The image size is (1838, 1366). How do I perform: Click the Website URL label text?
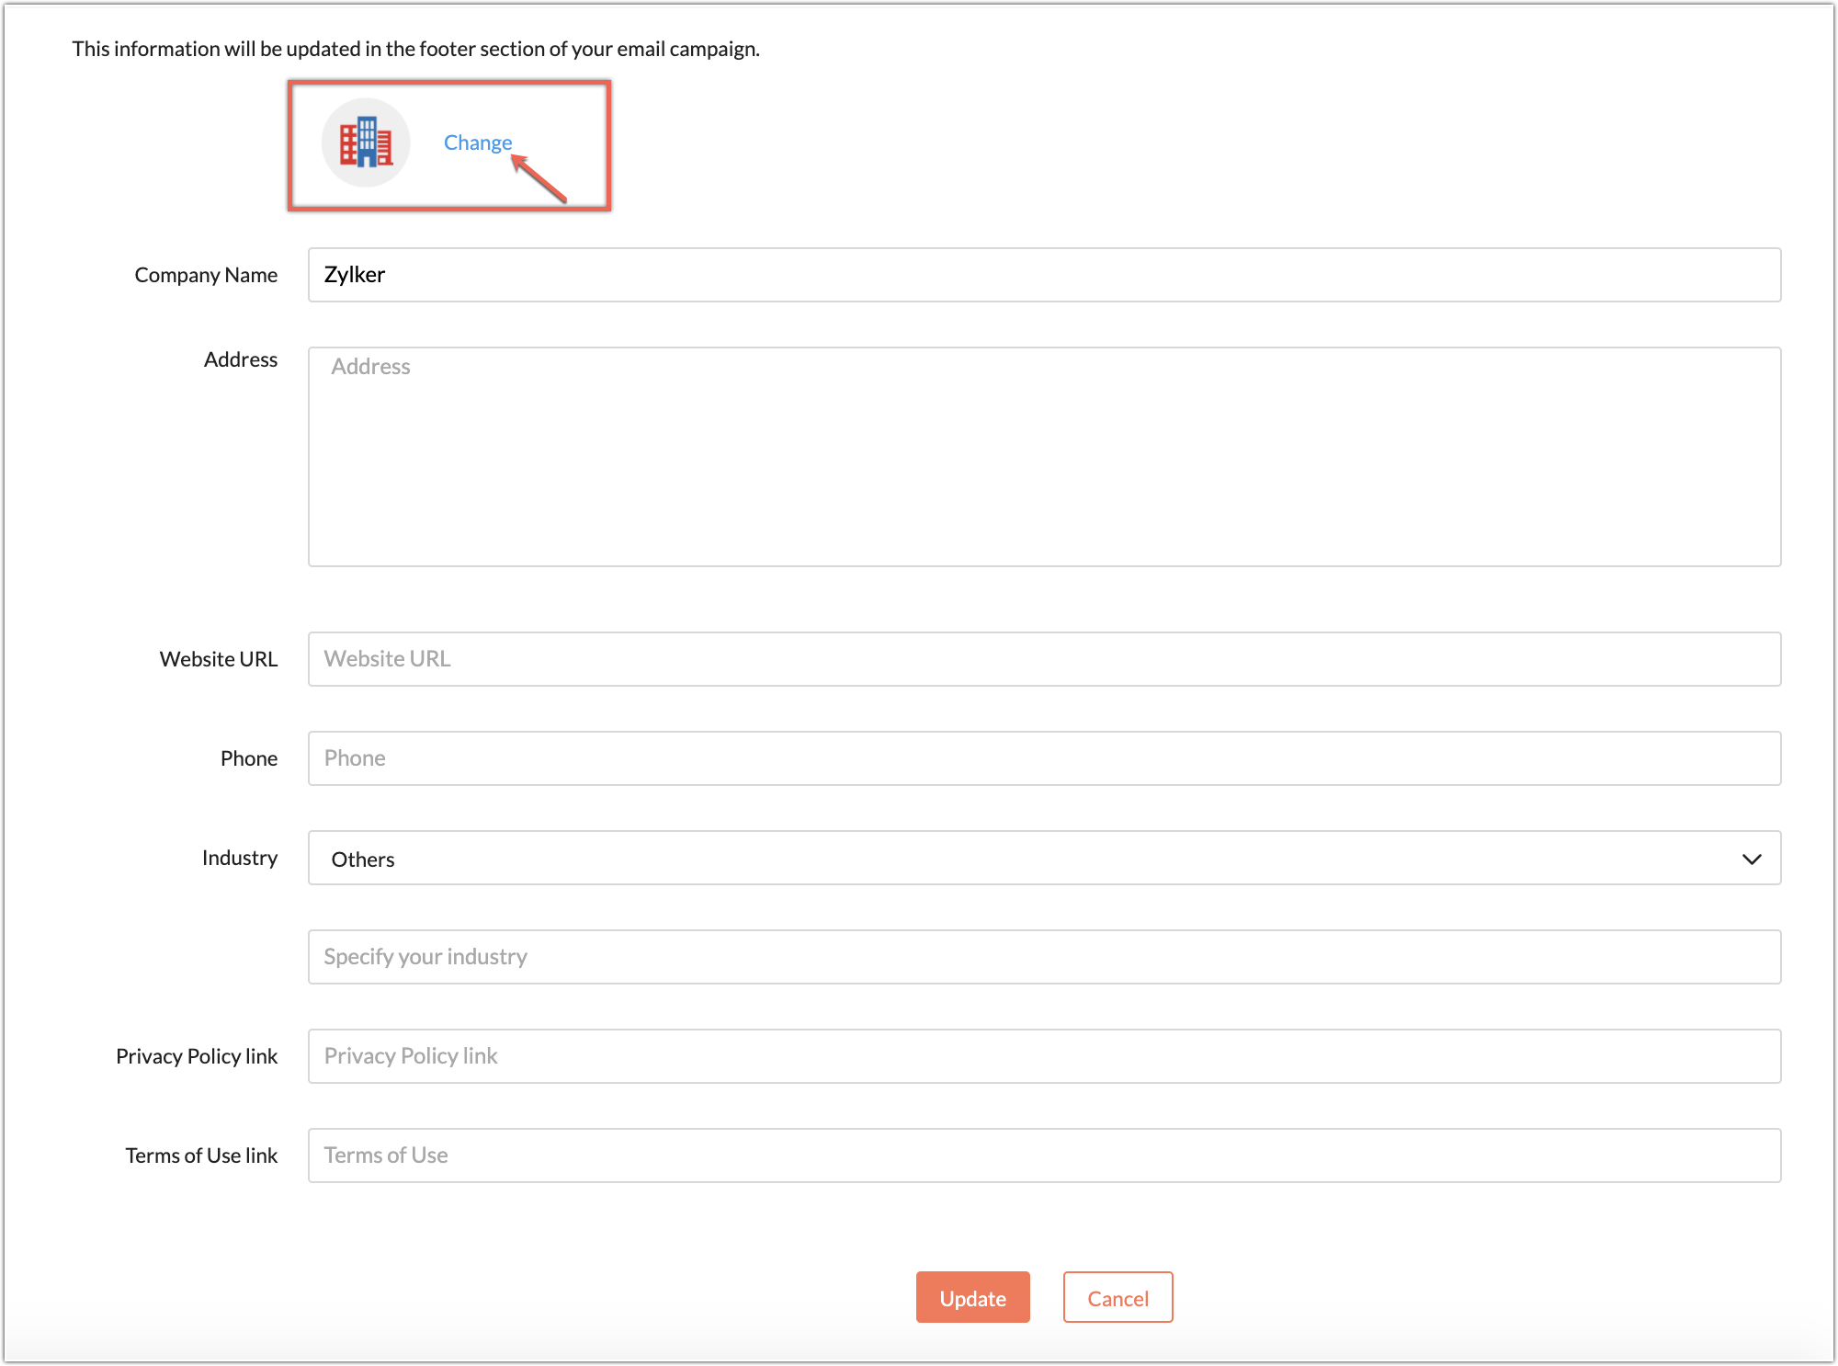tap(219, 659)
